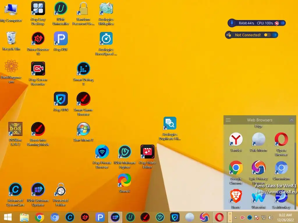Open the Recycle Bin
This screenshot has height=223, width=298.
pyautogui.click(x=11, y=41)
